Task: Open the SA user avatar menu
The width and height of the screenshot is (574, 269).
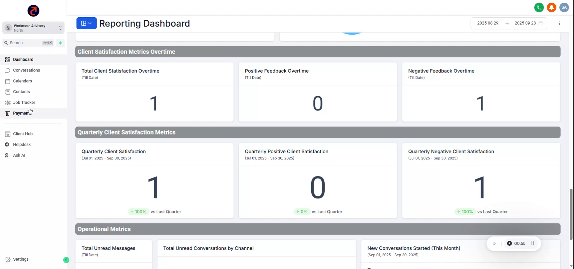Action: pos(564,7)
